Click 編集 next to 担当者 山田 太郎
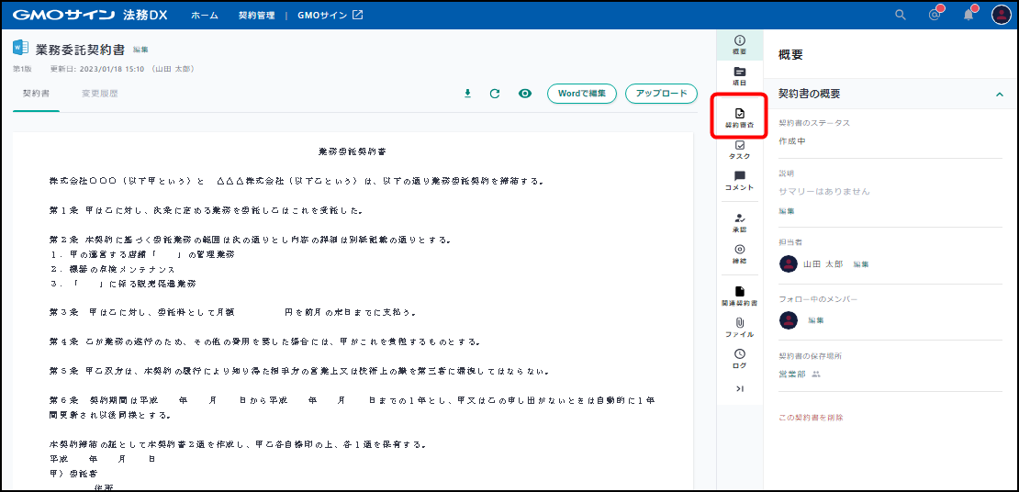1019x492 pixels. [860, 264]
